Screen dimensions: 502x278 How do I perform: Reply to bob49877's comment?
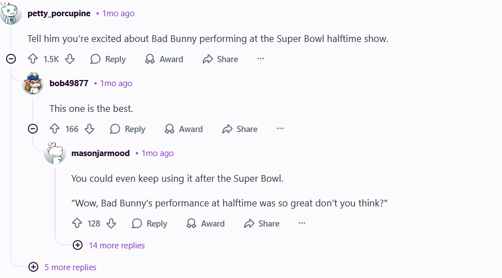pos(127,129)
